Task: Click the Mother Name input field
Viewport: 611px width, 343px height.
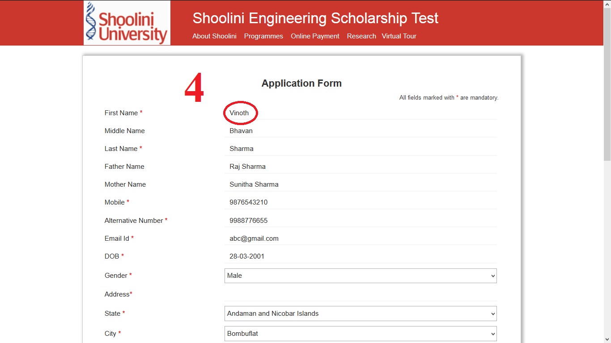Action: click(361, 184)
